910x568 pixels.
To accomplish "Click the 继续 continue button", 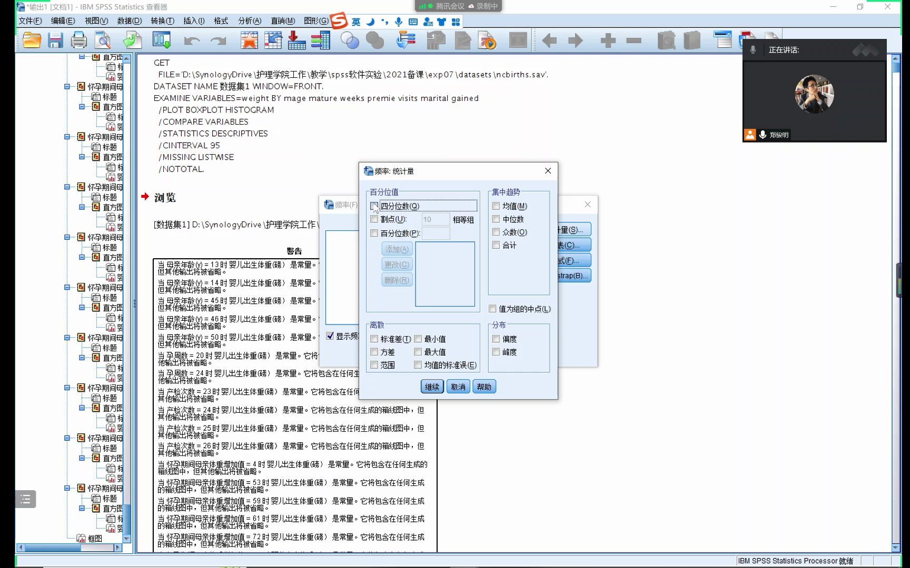I will [432, 387].
